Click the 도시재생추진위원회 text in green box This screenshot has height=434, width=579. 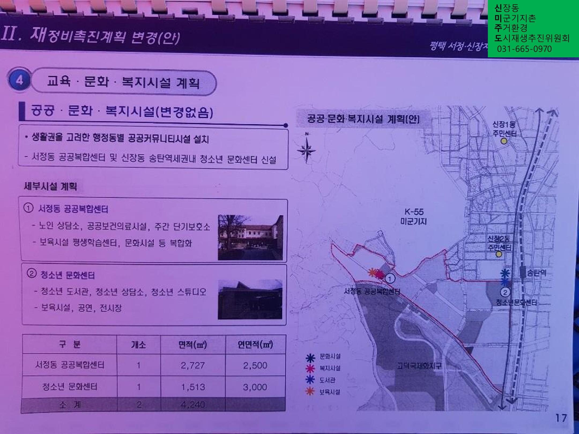(x=532, y=38)
